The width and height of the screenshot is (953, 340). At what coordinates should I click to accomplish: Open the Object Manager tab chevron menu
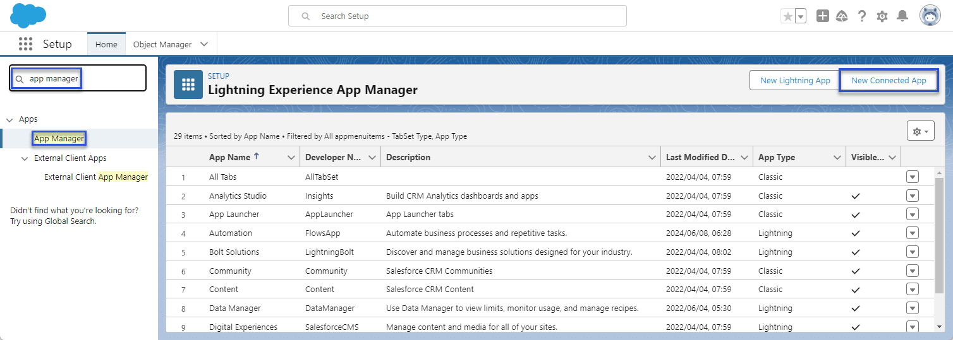(204, 44)
